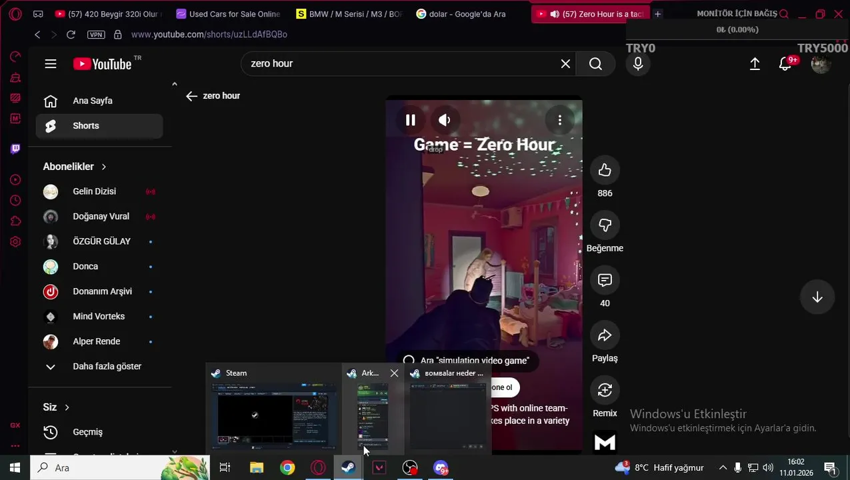Open the comments showing 40

(x=605, y=281)
